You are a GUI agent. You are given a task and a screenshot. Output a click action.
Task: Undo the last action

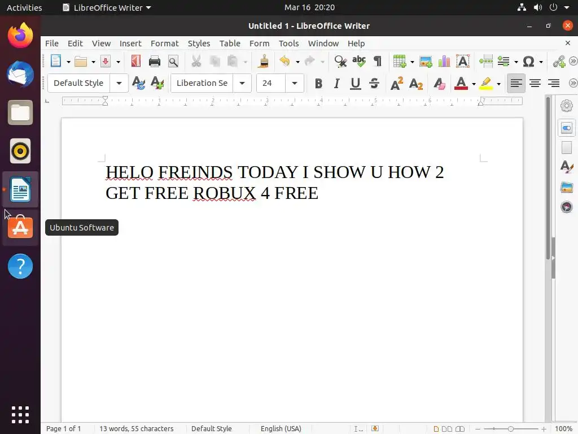284,61
